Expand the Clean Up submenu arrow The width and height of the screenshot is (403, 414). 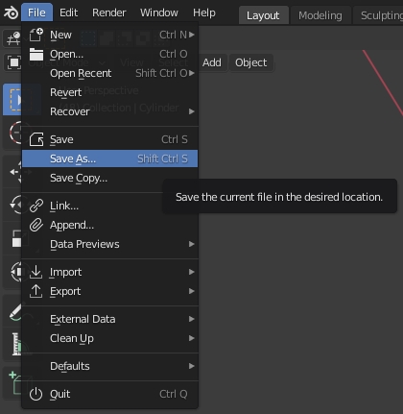[192, 338]
